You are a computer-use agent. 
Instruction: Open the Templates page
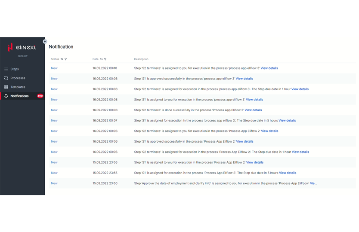click(18, 87)
